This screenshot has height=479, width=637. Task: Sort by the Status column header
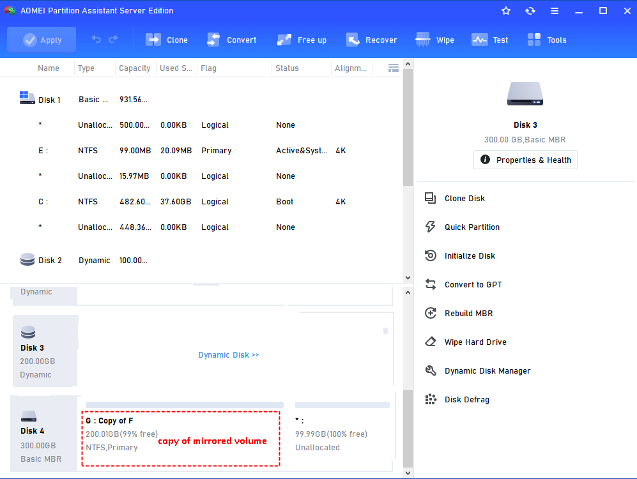(287, 68)
